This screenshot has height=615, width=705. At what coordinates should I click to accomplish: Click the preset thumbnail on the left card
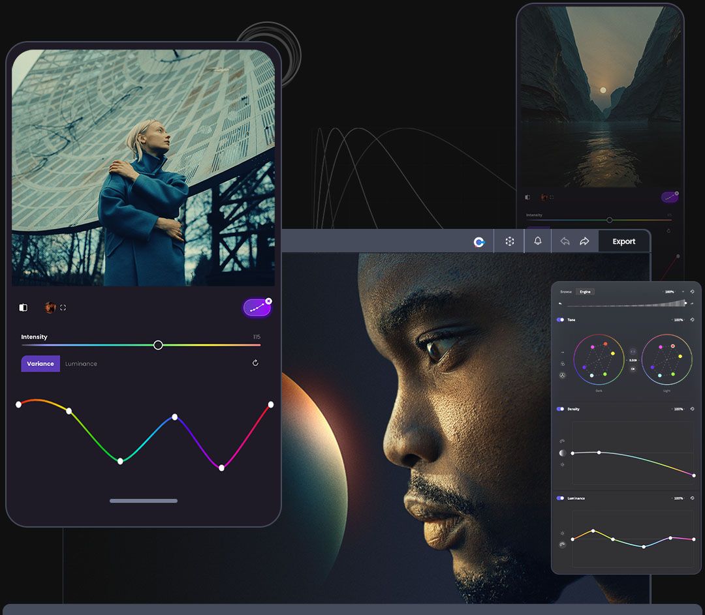pos(49,308)
